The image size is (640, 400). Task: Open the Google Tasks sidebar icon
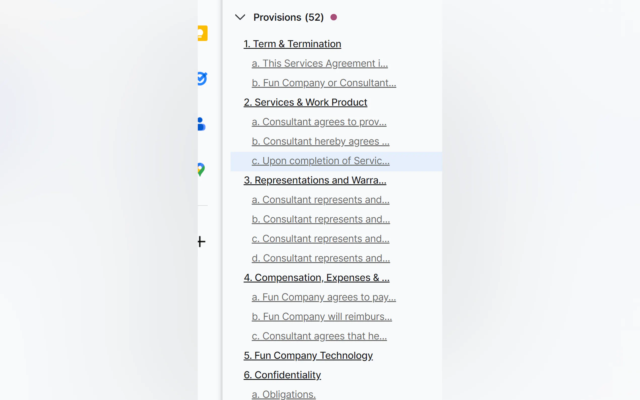202,79
